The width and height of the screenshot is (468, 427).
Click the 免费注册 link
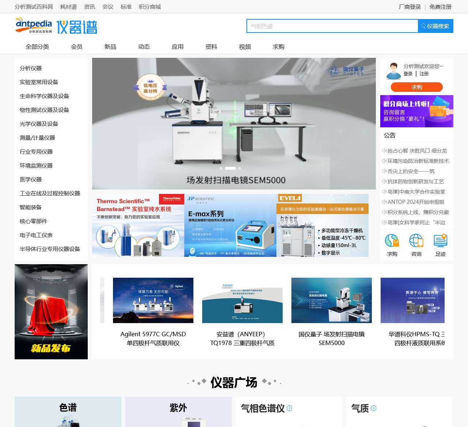(441, 7)
